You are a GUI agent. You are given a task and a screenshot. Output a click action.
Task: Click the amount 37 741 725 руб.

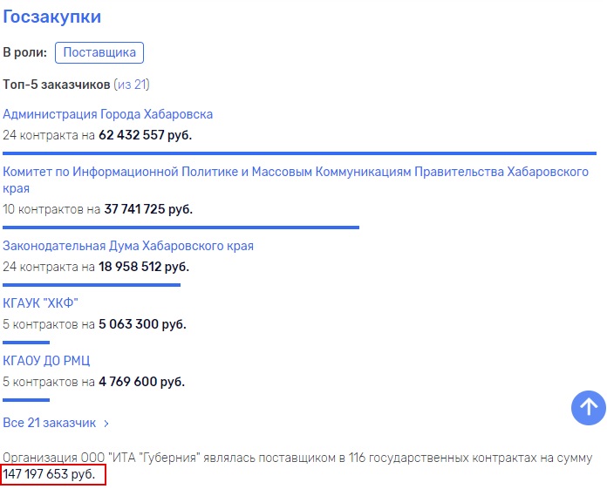click(x=148, y=209)
